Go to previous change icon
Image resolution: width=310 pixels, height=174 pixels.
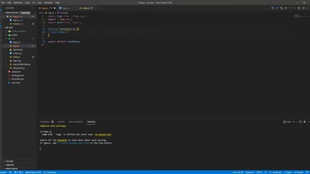click(290, 8)
